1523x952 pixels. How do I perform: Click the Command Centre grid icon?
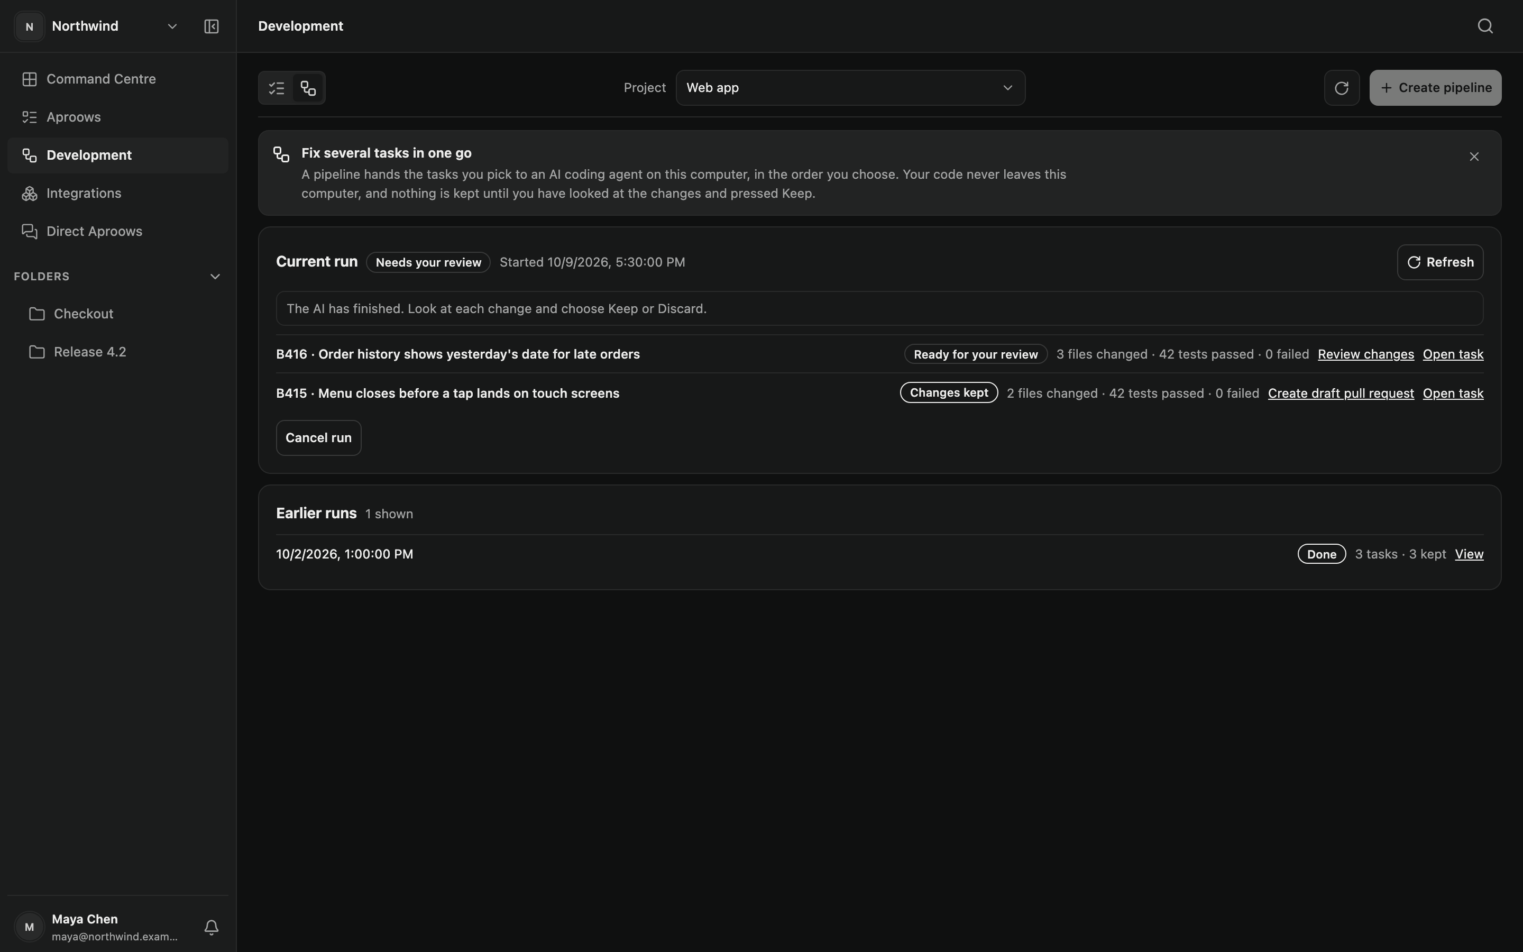coord(30,79)
